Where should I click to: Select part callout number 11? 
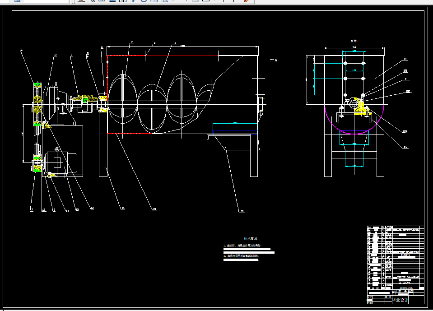click(x=123, y=208)
